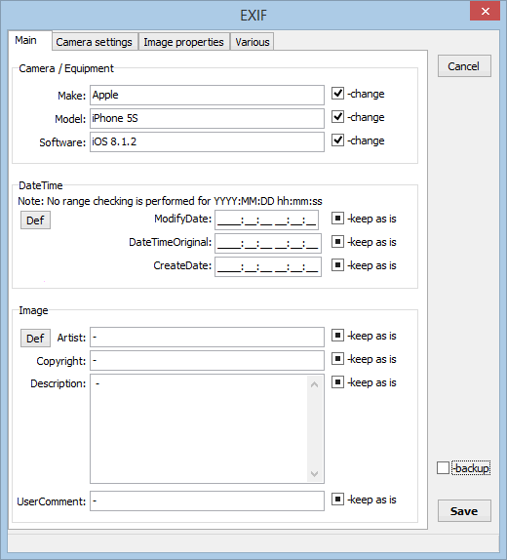This screenshot has width=507, height=560.
Task: Click the Def button in DateTime group
Action: pyautogui.click(x=35, y=220)
